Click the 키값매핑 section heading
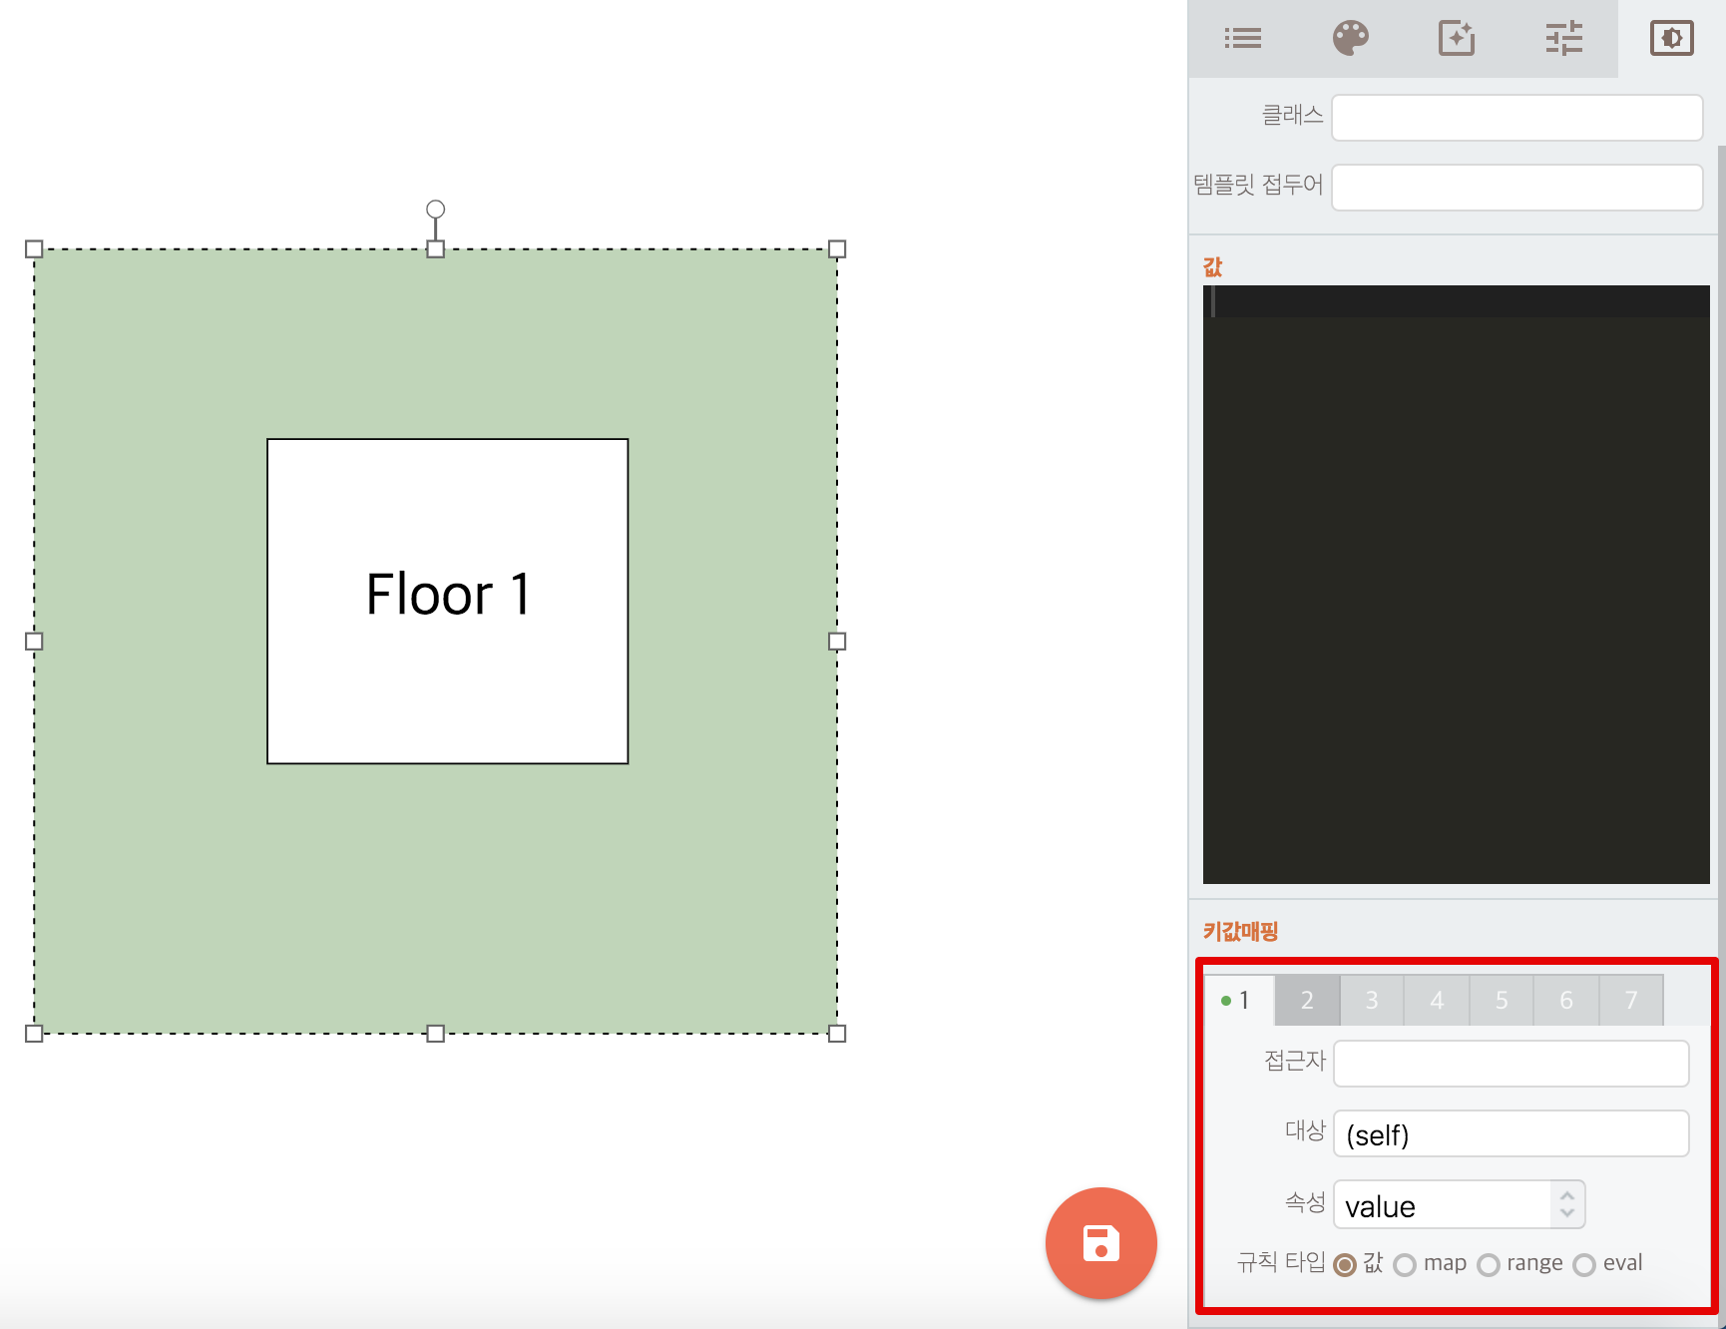 coord(1240,931)
